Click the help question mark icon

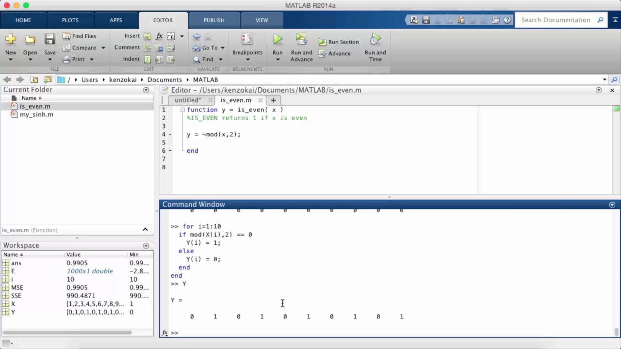pos(507,20)
